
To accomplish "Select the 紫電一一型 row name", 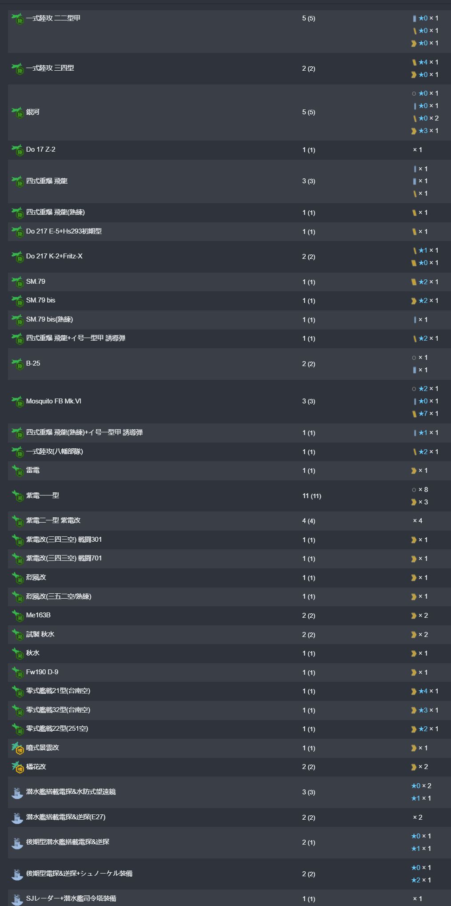I will tap(43, 495).
